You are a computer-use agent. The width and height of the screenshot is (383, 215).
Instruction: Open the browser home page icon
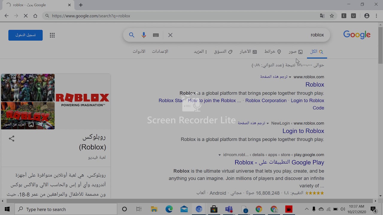point(35,16)
